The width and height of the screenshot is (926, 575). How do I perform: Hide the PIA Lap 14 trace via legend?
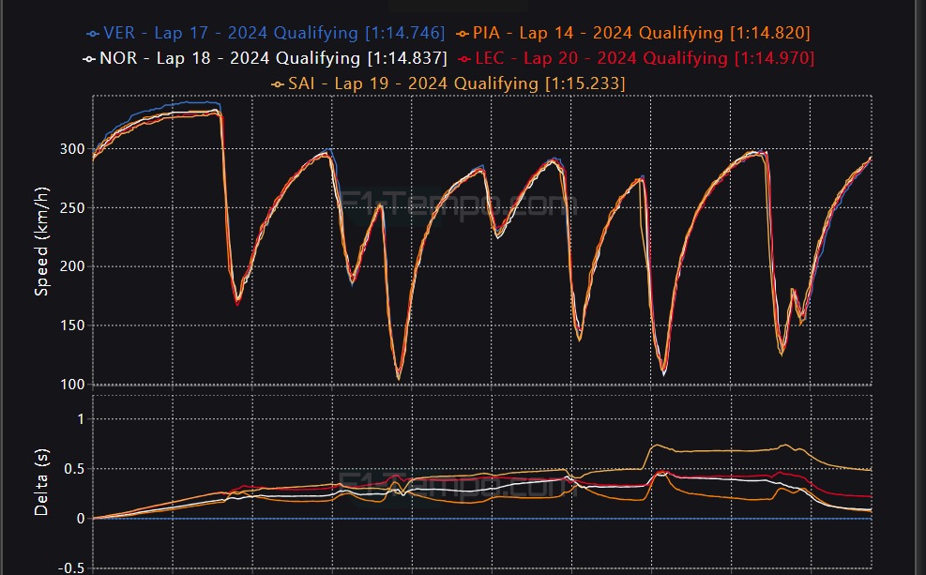(x=641, y=34)
